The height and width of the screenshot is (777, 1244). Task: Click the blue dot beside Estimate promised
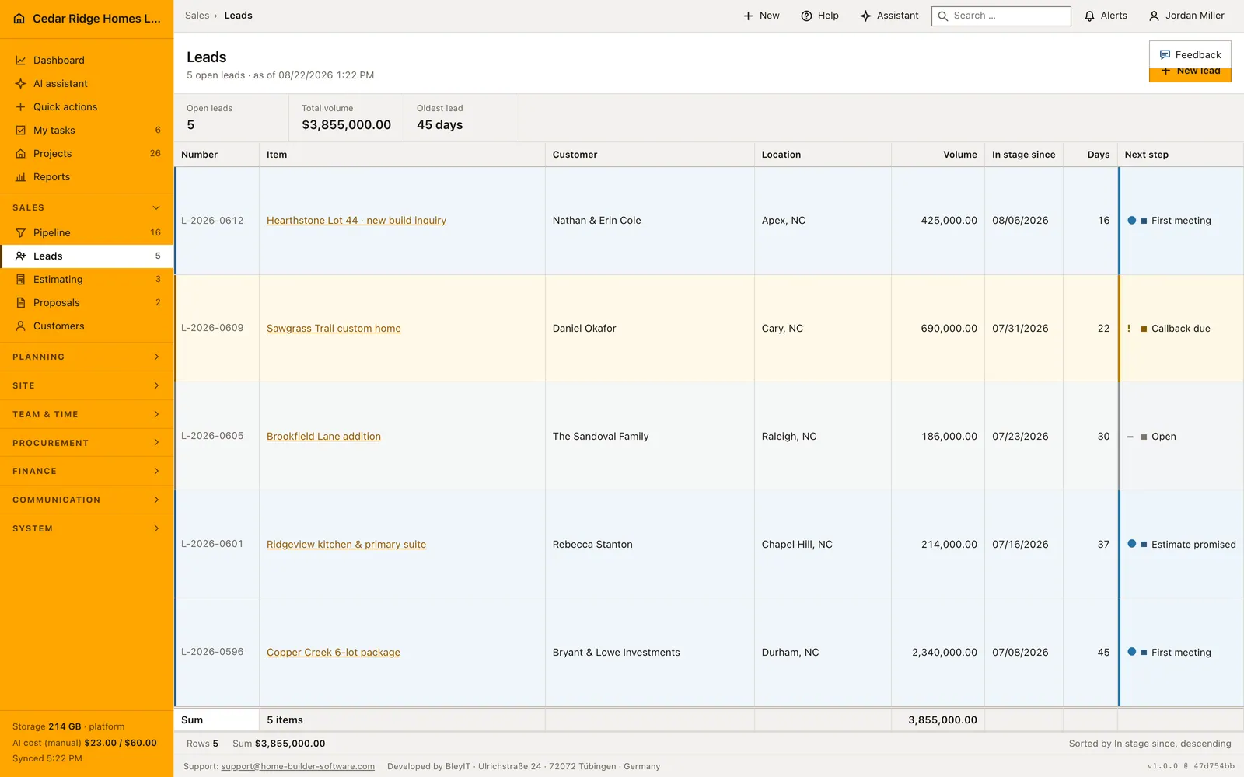1132,544
